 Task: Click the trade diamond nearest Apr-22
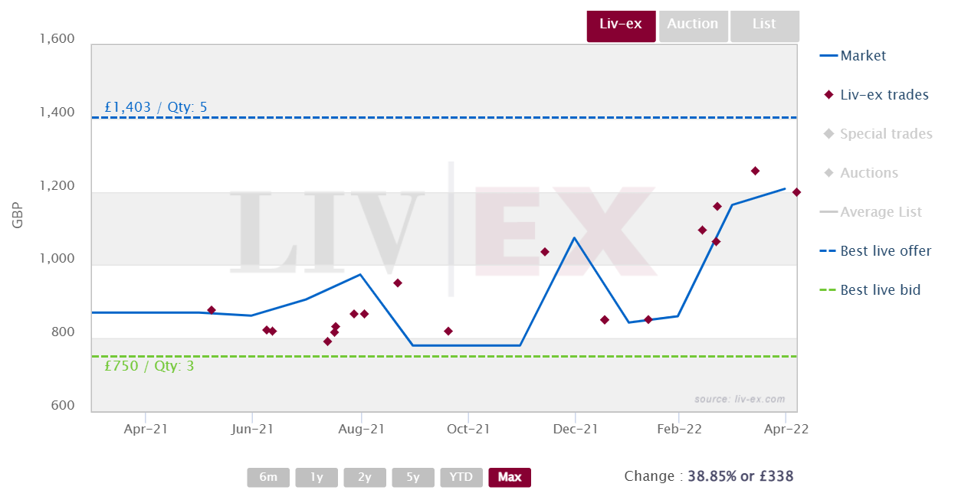[x=796, y=192]
